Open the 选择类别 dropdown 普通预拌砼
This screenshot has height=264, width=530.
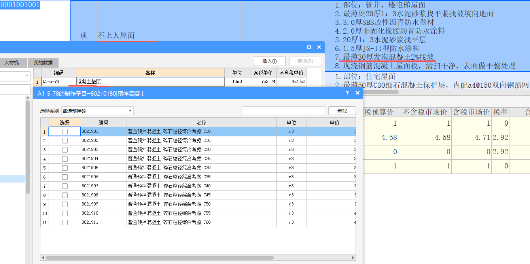click(x=97, y=111)
